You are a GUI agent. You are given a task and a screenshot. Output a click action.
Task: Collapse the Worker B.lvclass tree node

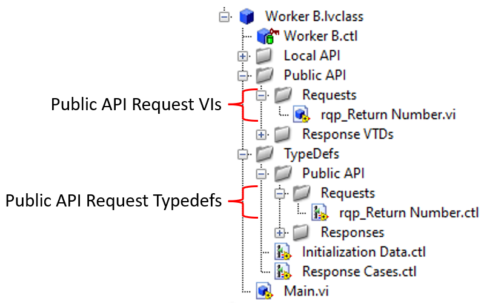(x=225, y=16)
